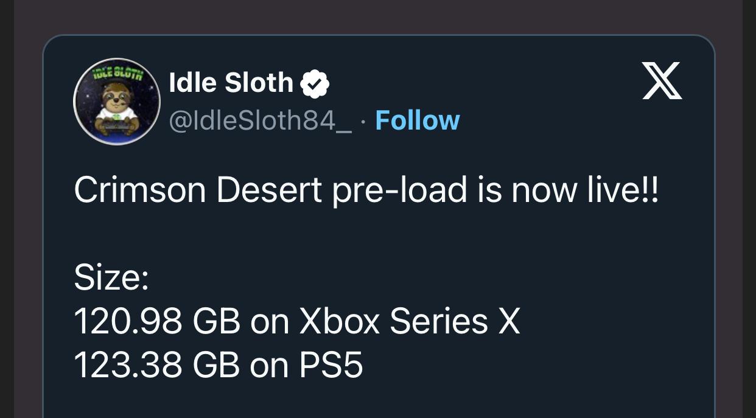Click the X logo on the tweet
The width and height of the screenshot is (756, 418).
(x=662, y=81)
